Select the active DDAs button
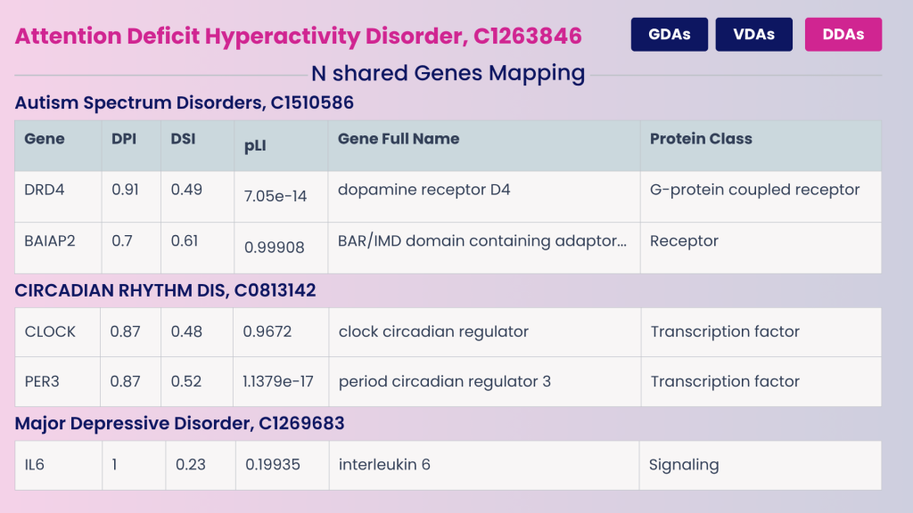This screenshot has height=513, width=913. coord(843,34)
